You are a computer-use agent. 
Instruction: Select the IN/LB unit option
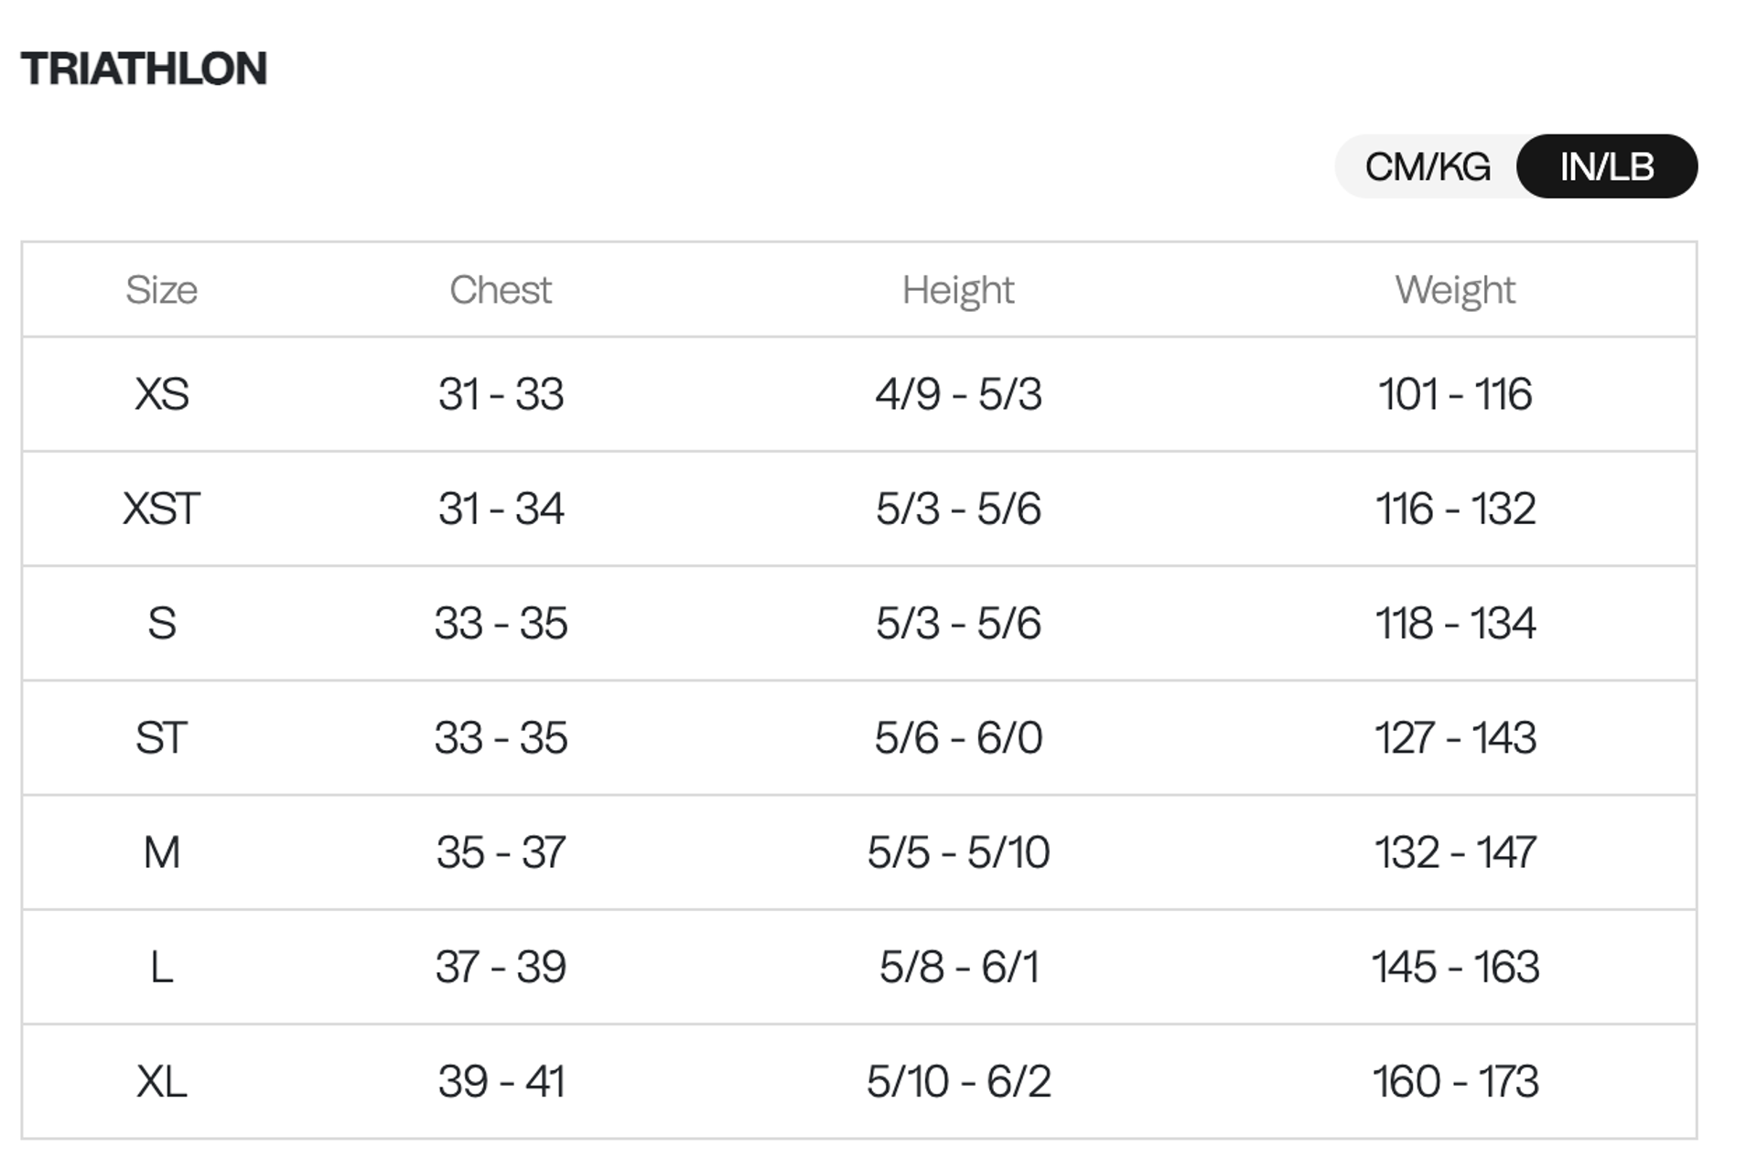pyautogui.click(x=1606, y=166)
